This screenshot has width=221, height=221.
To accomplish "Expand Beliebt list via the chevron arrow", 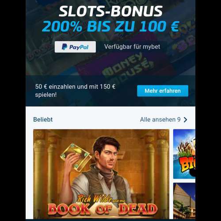I will point(186,120).
